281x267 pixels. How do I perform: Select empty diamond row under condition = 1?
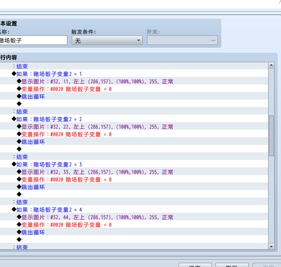[x=134, y=104]
